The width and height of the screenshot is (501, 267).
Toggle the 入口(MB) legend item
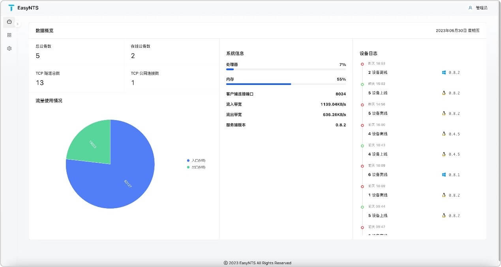(196, 160)
